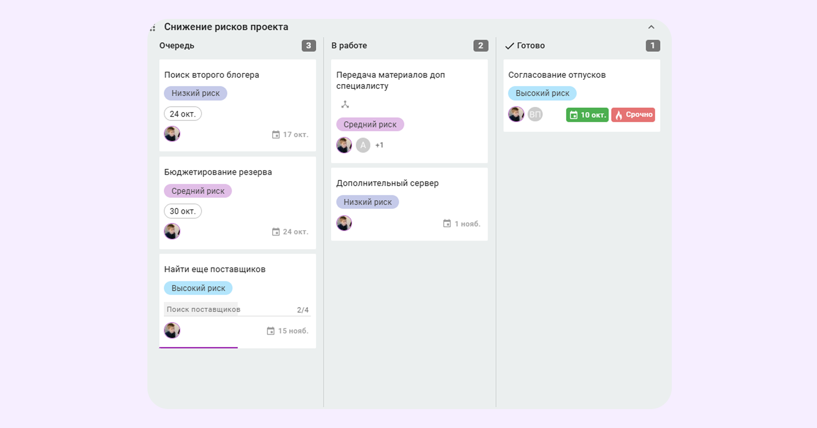The height and width of the screenshot is (428, 817).
Task: Select the Очередь column header
Action: tap(177, 46)
